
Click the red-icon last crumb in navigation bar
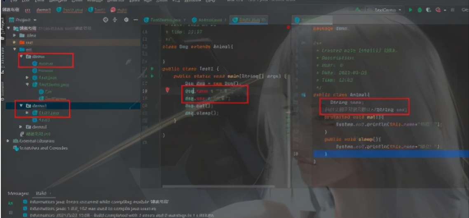coord(118,10)
